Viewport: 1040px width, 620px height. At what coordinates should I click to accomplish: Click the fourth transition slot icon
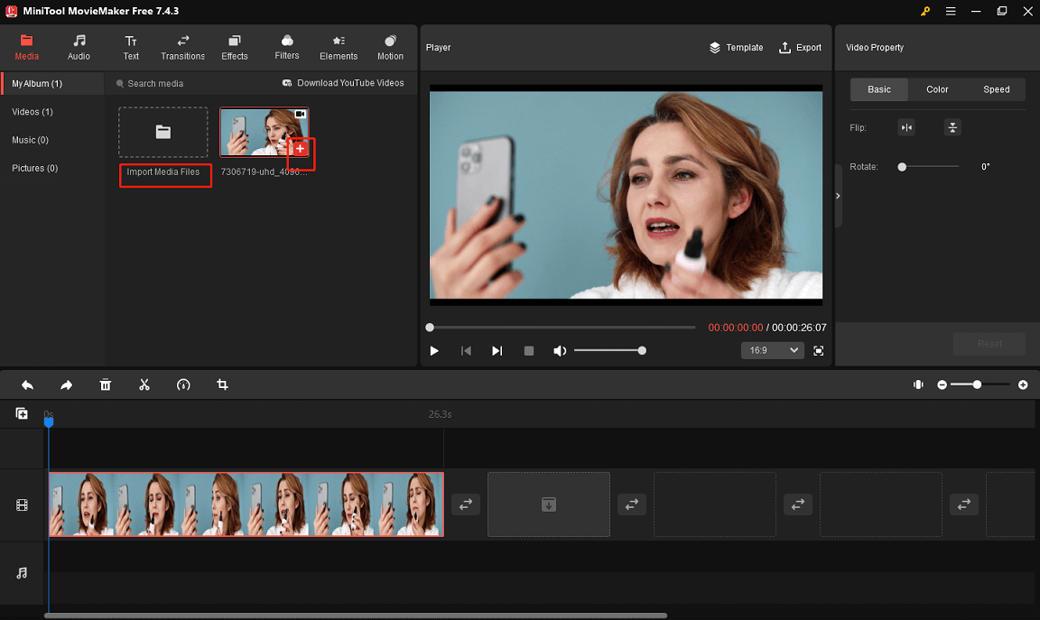tap(964, 504)
